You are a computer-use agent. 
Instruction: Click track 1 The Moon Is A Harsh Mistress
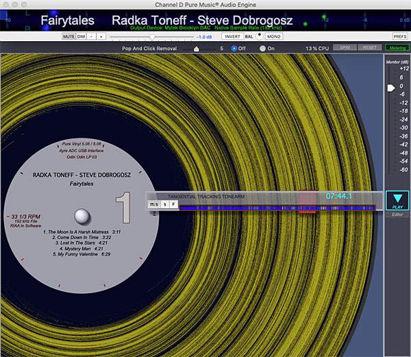[82, 232]
